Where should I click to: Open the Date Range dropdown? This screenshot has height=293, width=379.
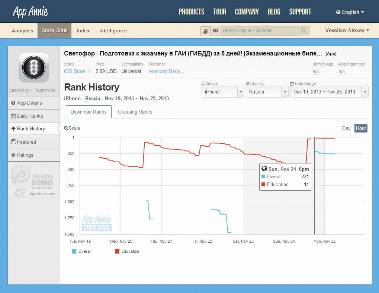pos(329,92)
